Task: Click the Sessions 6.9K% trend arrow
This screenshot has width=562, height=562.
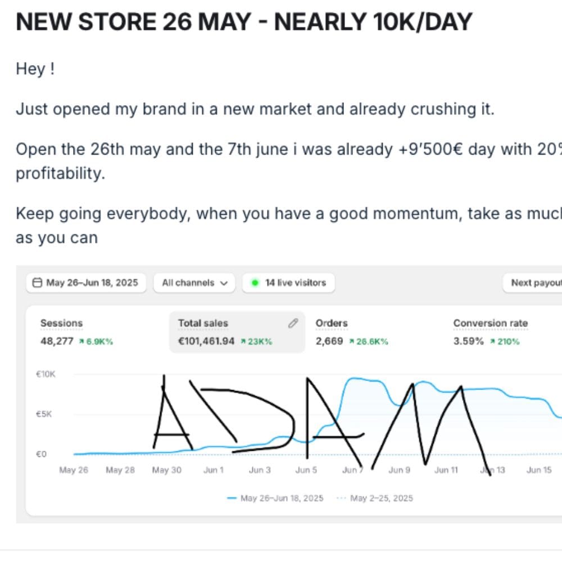Action: [81, 342]
